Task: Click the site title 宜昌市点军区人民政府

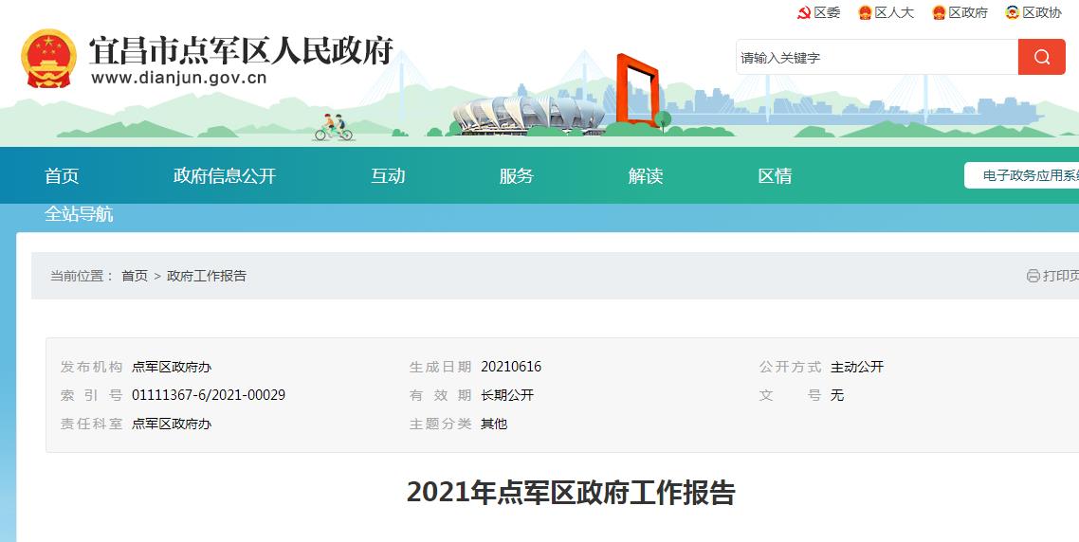Action: click(241, 50)
